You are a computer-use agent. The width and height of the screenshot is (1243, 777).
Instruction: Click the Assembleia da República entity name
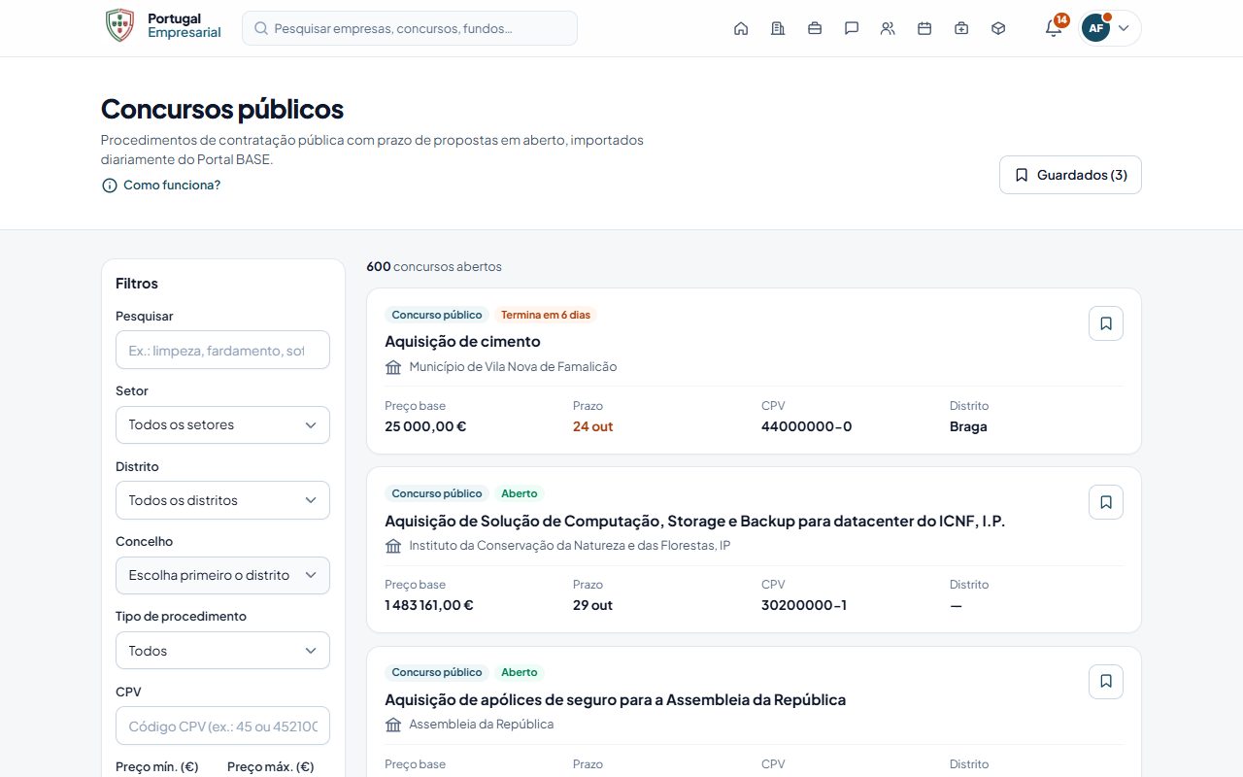(x=482, y=725)
